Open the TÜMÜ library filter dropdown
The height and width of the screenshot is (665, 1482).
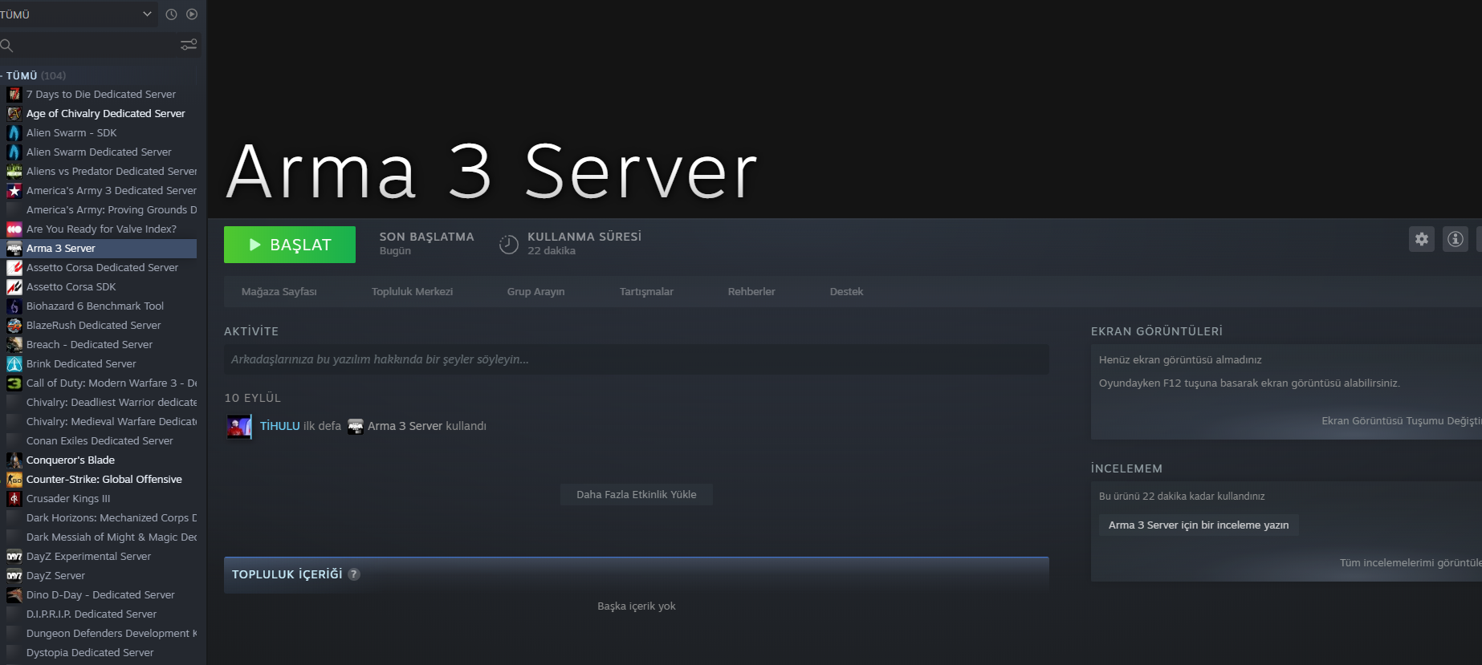[x=77, y=14]
